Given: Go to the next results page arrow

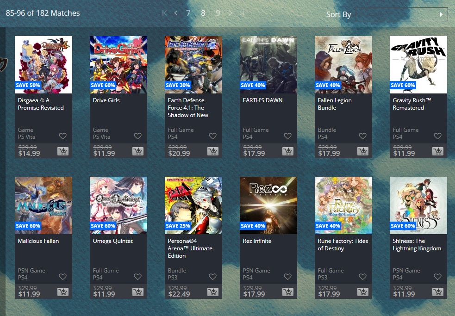Looking at the screenshot, I should pos(231,13).
